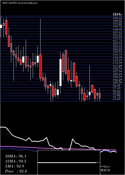Screen dimensions: 125x175
Task: Click the 142.12 price axis label
Action: coord(117,18)
